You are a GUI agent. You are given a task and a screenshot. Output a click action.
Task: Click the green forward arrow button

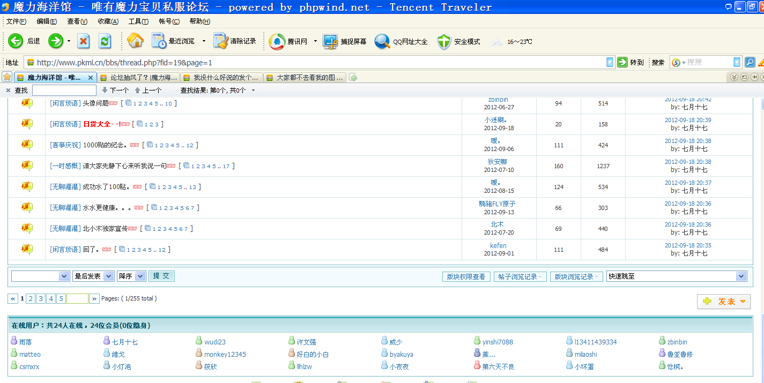coord(56,41)
